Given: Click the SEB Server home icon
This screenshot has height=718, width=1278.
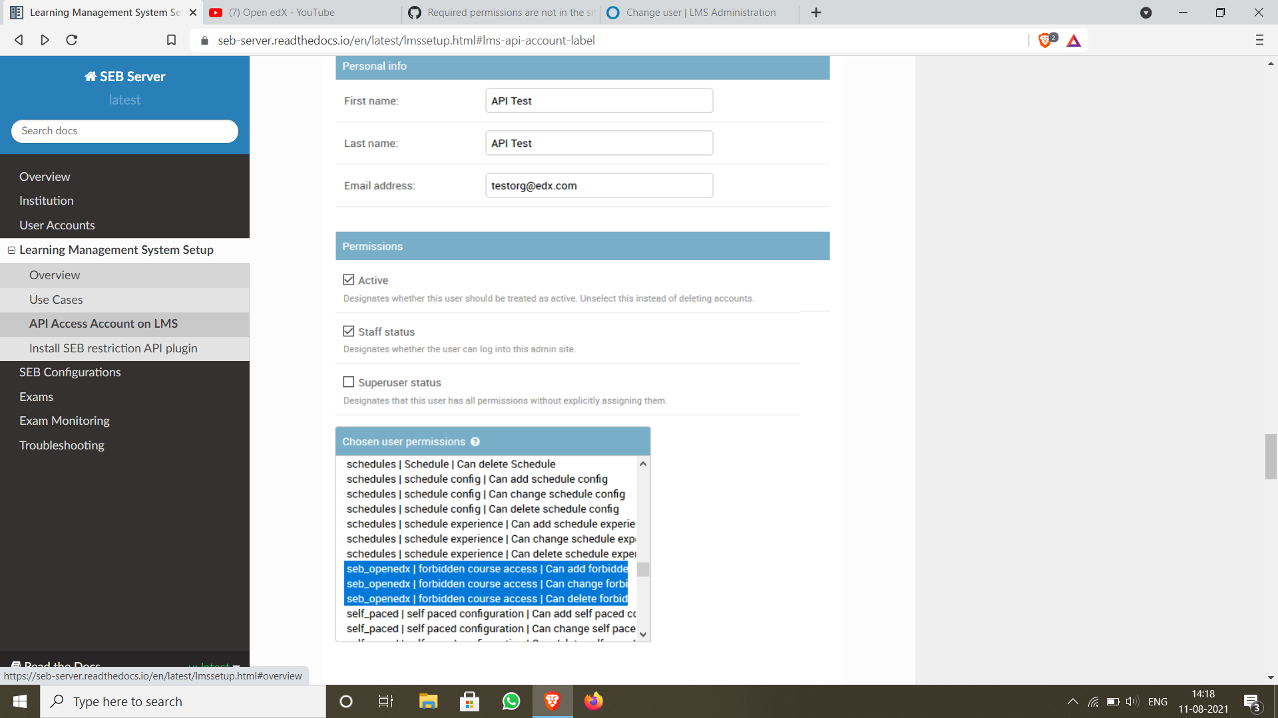Looking at the screenshot, I should (91, 76).
